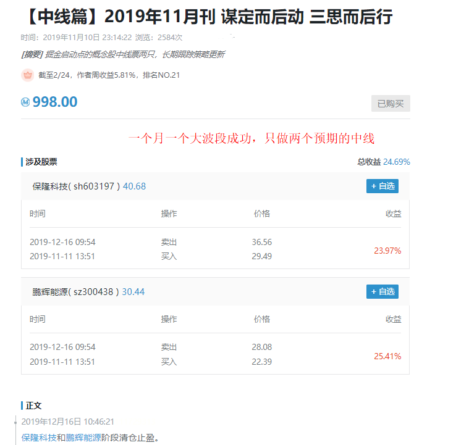This screenshot has width=469, height=445.
Task: Select buy price 22.39
Action: (262, 362)
